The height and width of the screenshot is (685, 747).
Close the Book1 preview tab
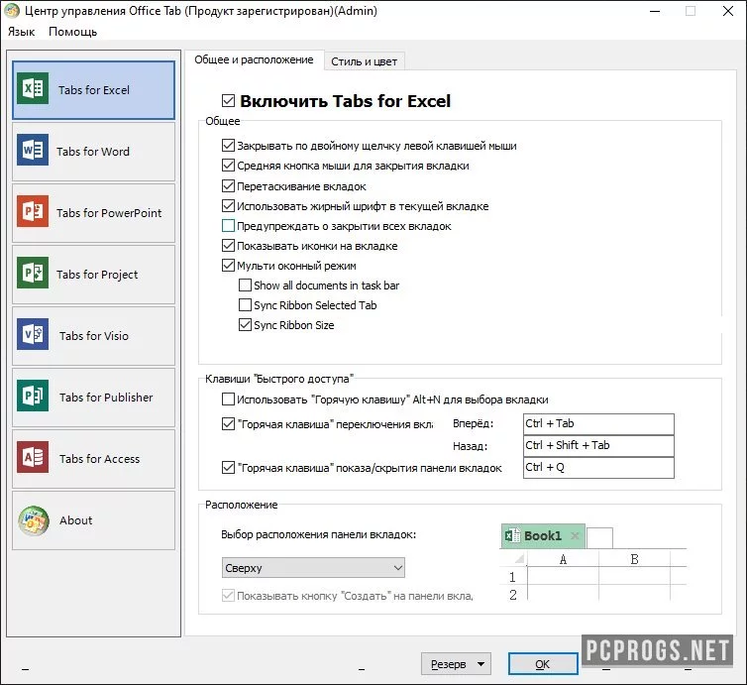tap(575, 535)
